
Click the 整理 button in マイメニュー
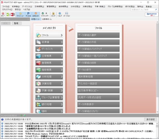pyautogui.click(x=17, y=23)
